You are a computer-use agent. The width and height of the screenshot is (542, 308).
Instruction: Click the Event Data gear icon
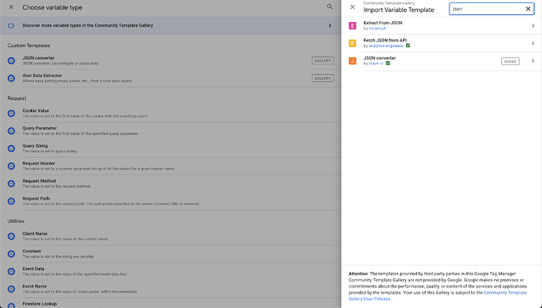click(x=11, y=272)
